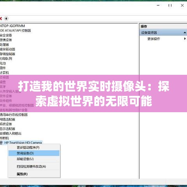This screenshot has width=187, height=187.
Task: Click the red X uninstall toolbar icon
Action: click(1, 18)
